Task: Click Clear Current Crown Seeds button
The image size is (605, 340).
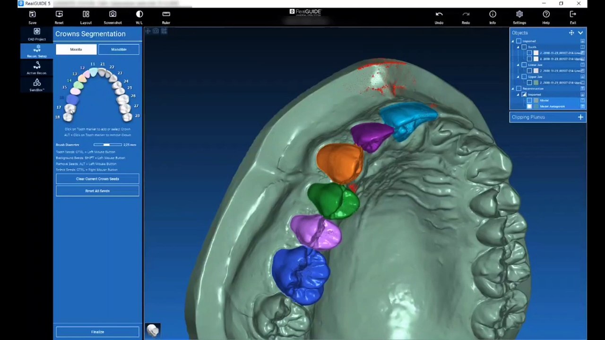Action: tap(97, 179)
